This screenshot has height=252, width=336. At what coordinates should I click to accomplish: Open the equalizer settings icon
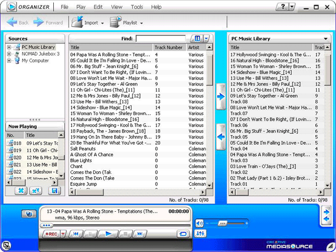pos(200,233)
